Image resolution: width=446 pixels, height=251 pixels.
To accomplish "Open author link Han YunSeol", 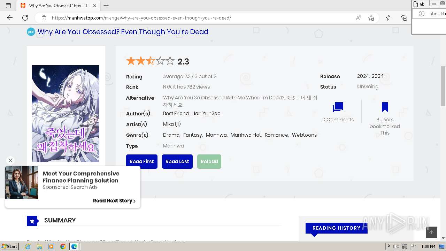I will click(x=207, y=113).
